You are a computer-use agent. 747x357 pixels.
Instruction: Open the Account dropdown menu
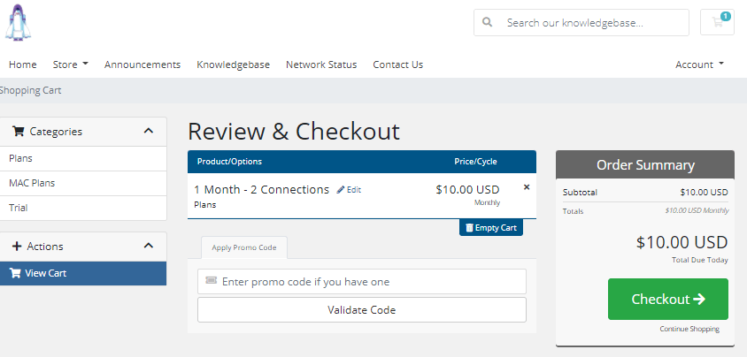click(699, 65)
